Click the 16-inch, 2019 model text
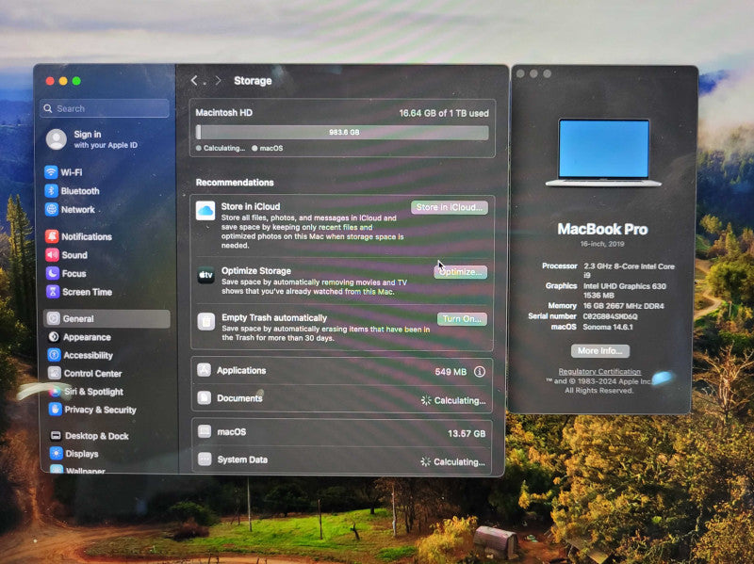 pyautogui.click(x=602, y=244)
